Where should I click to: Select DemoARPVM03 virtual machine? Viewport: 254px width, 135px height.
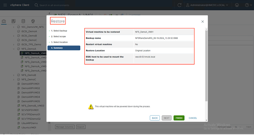(31, 93)
